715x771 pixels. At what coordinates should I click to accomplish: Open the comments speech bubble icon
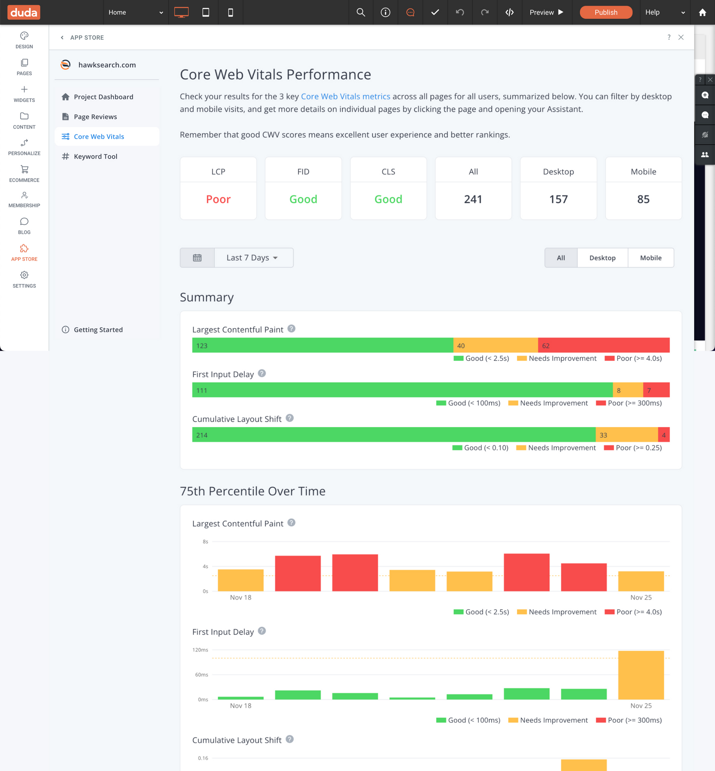point(410,12)
